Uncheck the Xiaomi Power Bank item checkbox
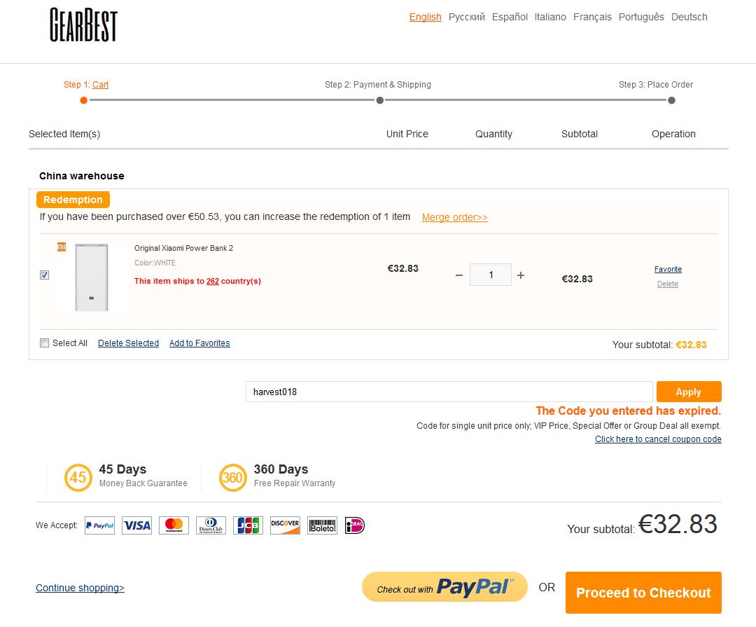 (x=44, y=275)
